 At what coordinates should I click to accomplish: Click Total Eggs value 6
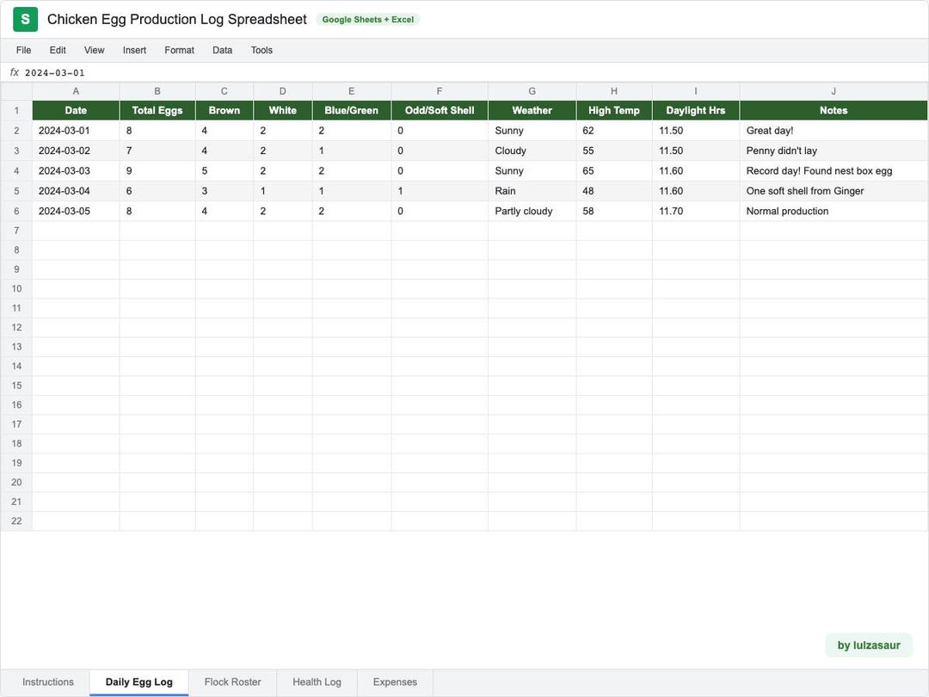pos(157,191)
